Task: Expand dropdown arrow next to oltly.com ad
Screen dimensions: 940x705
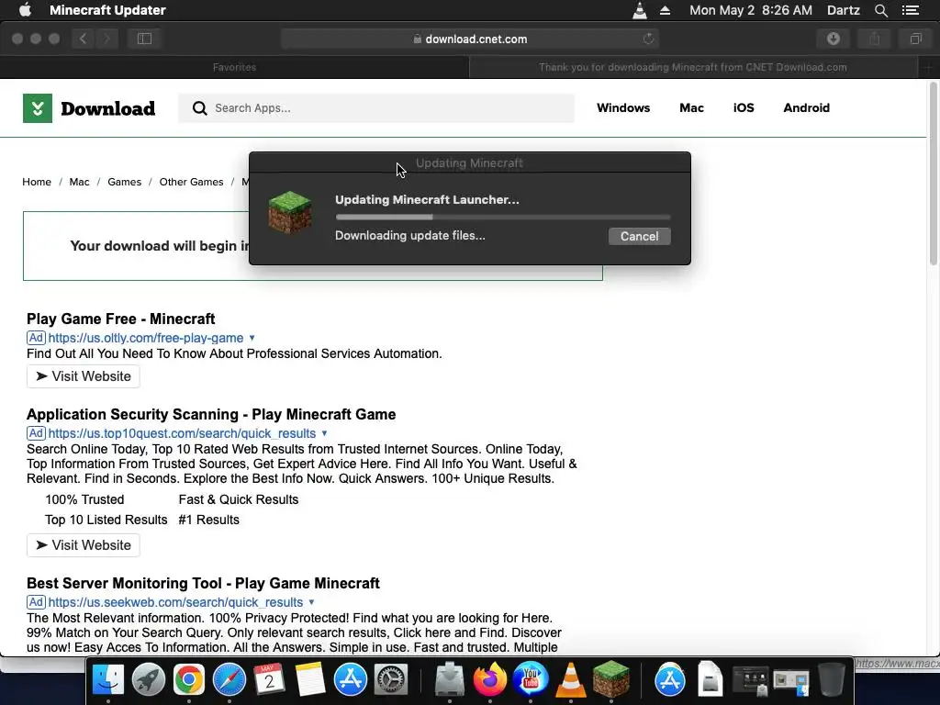Action: [252, 338]
